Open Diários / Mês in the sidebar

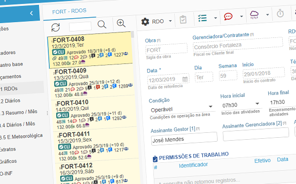[x=18, y=124]
